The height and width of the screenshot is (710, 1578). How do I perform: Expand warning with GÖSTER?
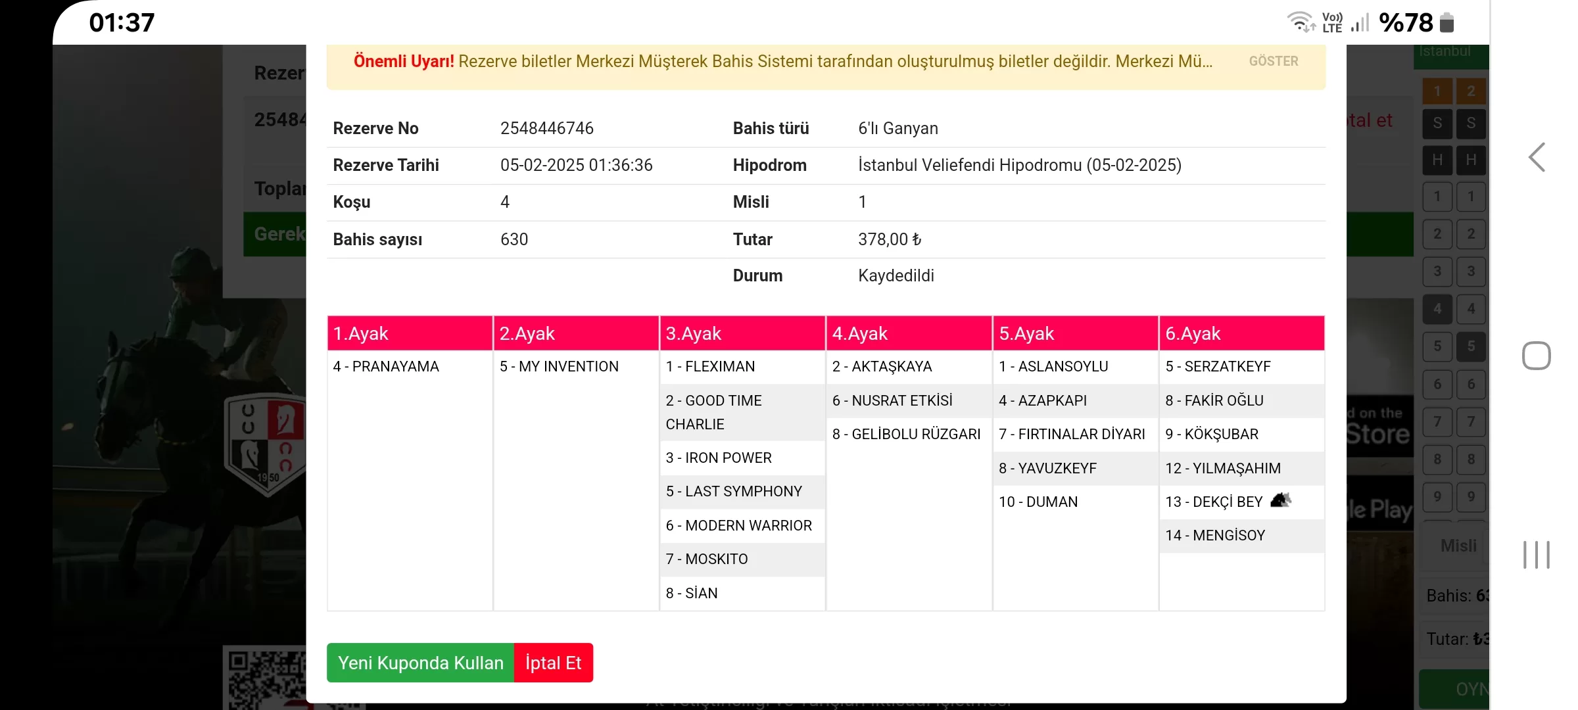point(1273,61)
